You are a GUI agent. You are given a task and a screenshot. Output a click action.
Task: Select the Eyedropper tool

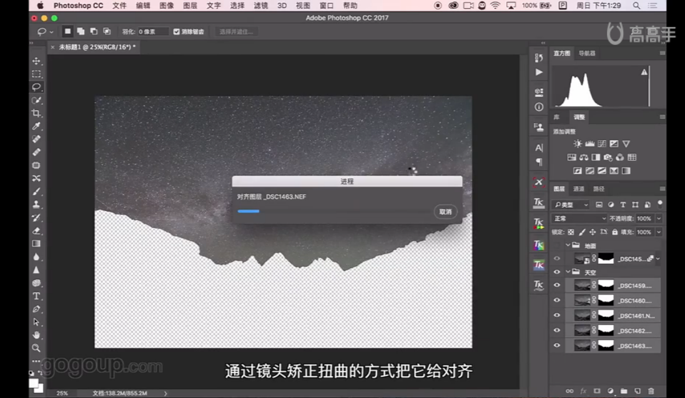pyautogui.click(x=37, y=126)
